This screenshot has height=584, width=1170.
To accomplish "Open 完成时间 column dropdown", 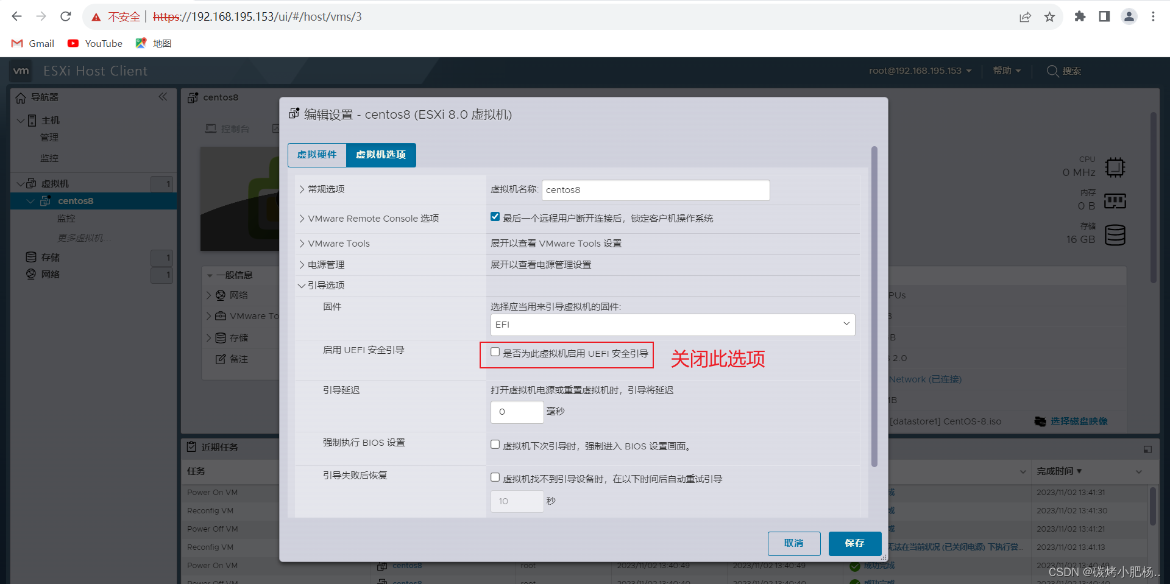I will coord(1139,471).
